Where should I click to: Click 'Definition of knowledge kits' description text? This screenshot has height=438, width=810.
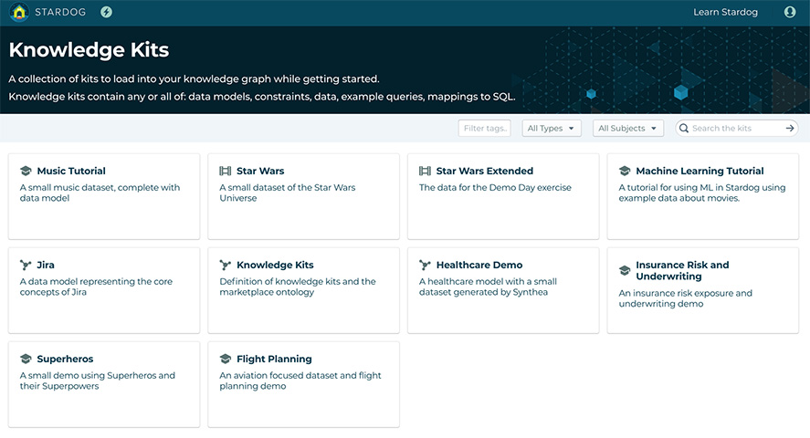(x=298, y=287)
